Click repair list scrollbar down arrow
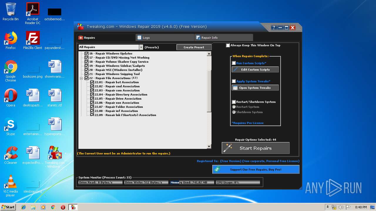Image resolution: width=376 pixels, height=211 pixels. tap(209, 147)
